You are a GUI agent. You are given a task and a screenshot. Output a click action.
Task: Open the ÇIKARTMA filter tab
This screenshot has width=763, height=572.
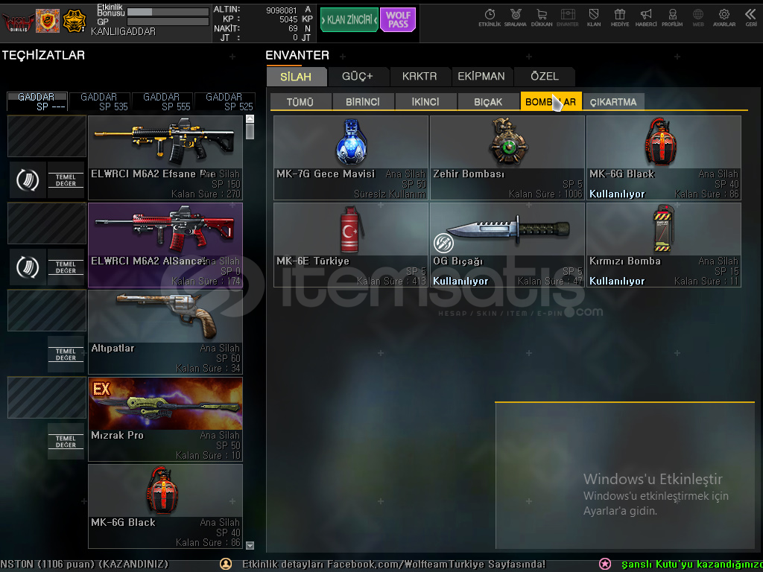(613, 101)
